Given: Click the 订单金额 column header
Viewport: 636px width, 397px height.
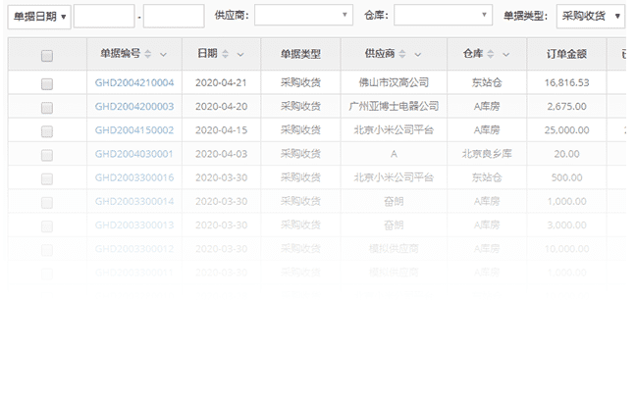Looking at the screenshot, I should click(566, 54).
